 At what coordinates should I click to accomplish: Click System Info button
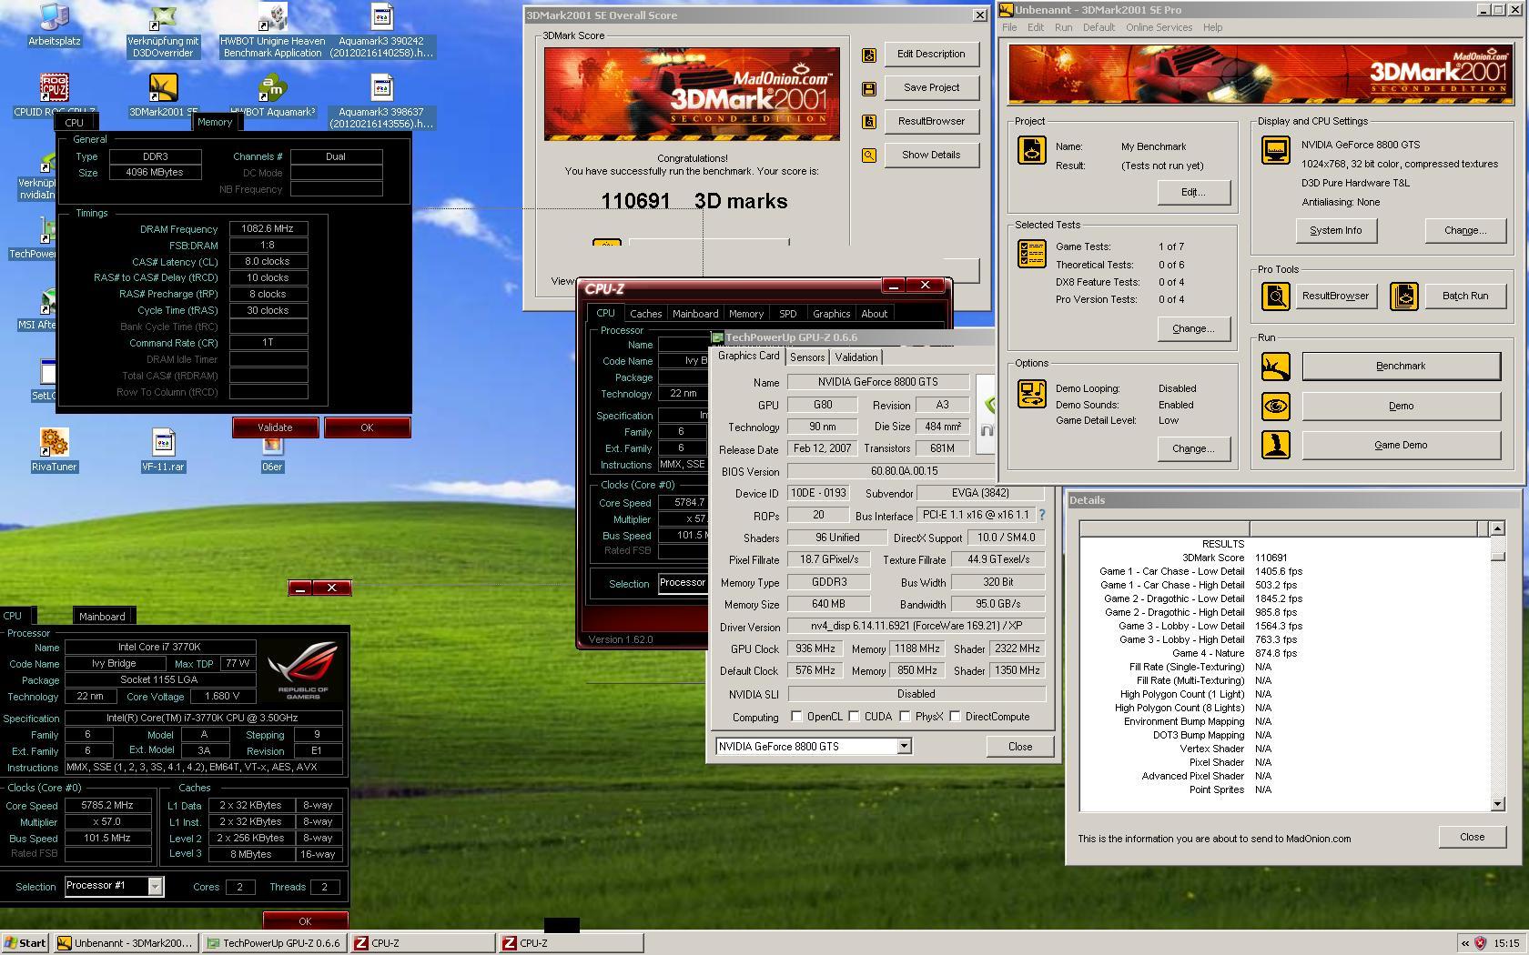[1335, 231]
